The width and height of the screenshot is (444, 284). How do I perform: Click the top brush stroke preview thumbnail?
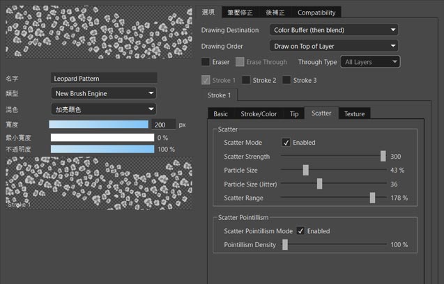99,32
